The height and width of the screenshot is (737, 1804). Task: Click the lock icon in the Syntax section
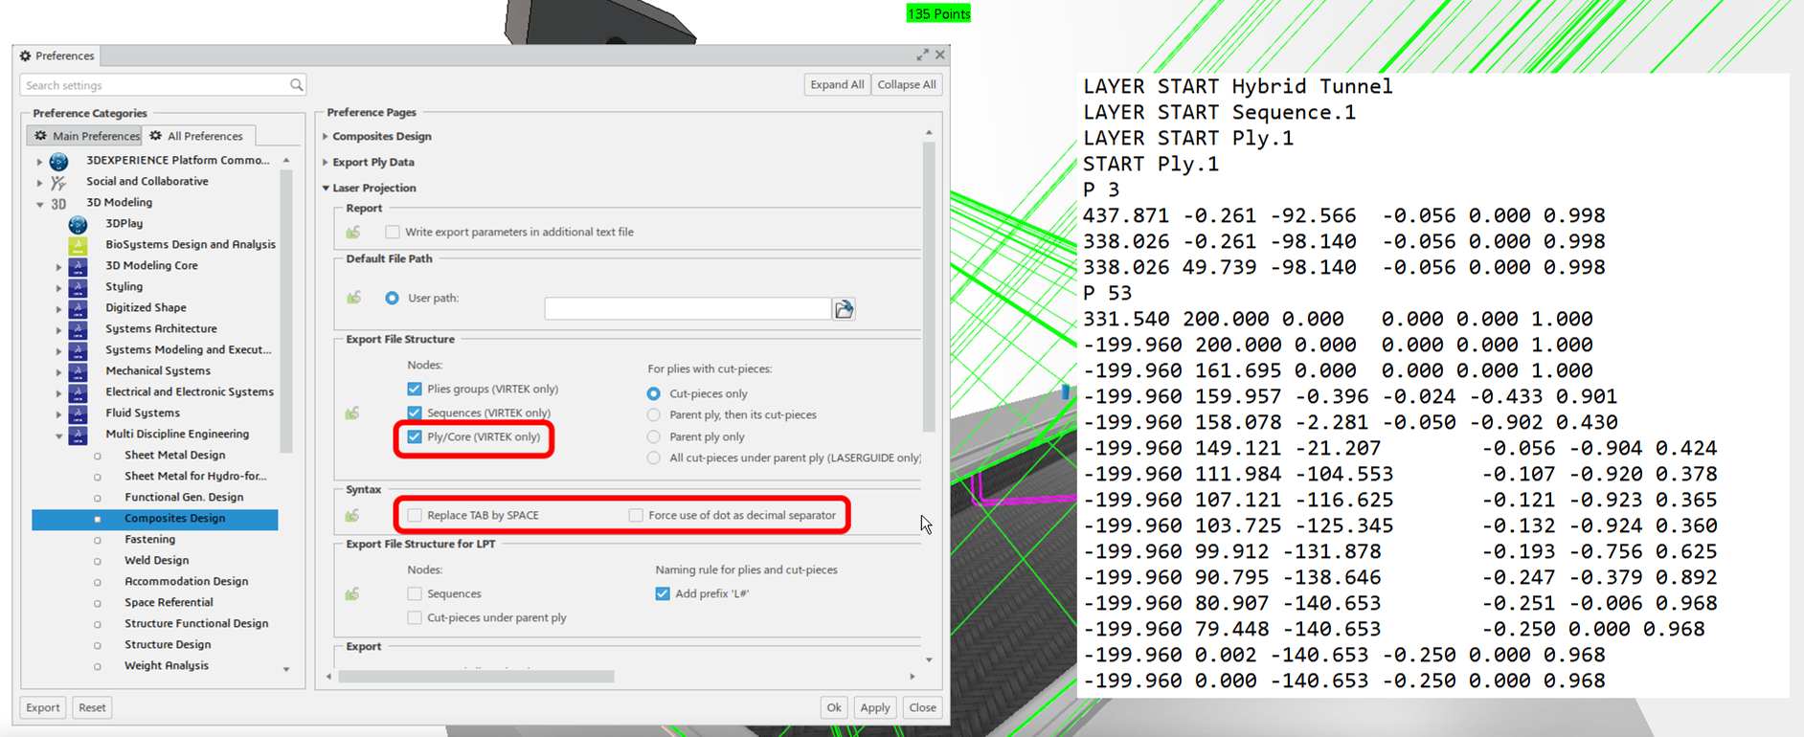353,516
